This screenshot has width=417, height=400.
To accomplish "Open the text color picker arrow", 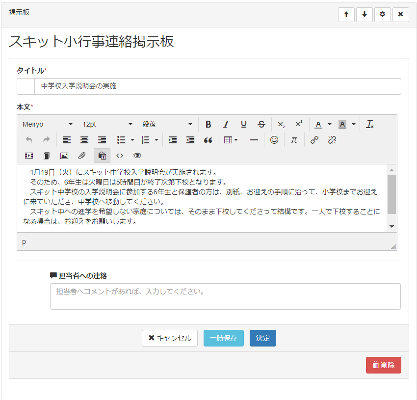I will pos(330,124).
